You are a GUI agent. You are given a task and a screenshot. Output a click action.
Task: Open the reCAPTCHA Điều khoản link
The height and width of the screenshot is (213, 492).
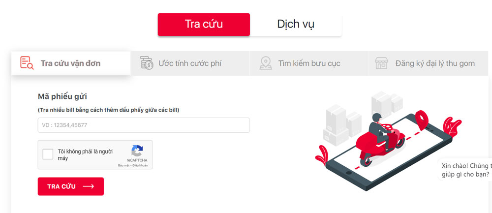tap(140, 165)
